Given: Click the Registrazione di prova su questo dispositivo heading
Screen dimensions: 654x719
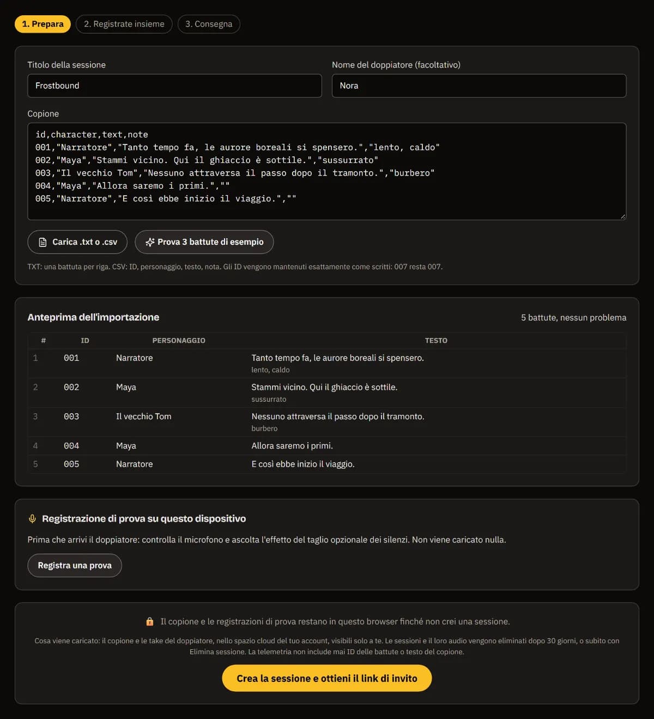Looking at the screenshot, I should (144, 519).
